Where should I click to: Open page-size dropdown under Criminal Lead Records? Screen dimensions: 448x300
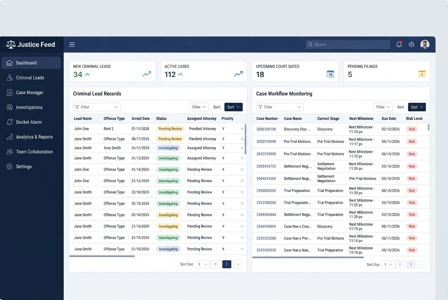coord(202,264)
